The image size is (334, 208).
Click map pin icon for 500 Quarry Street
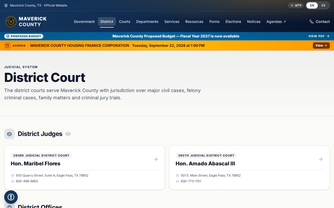13,175
